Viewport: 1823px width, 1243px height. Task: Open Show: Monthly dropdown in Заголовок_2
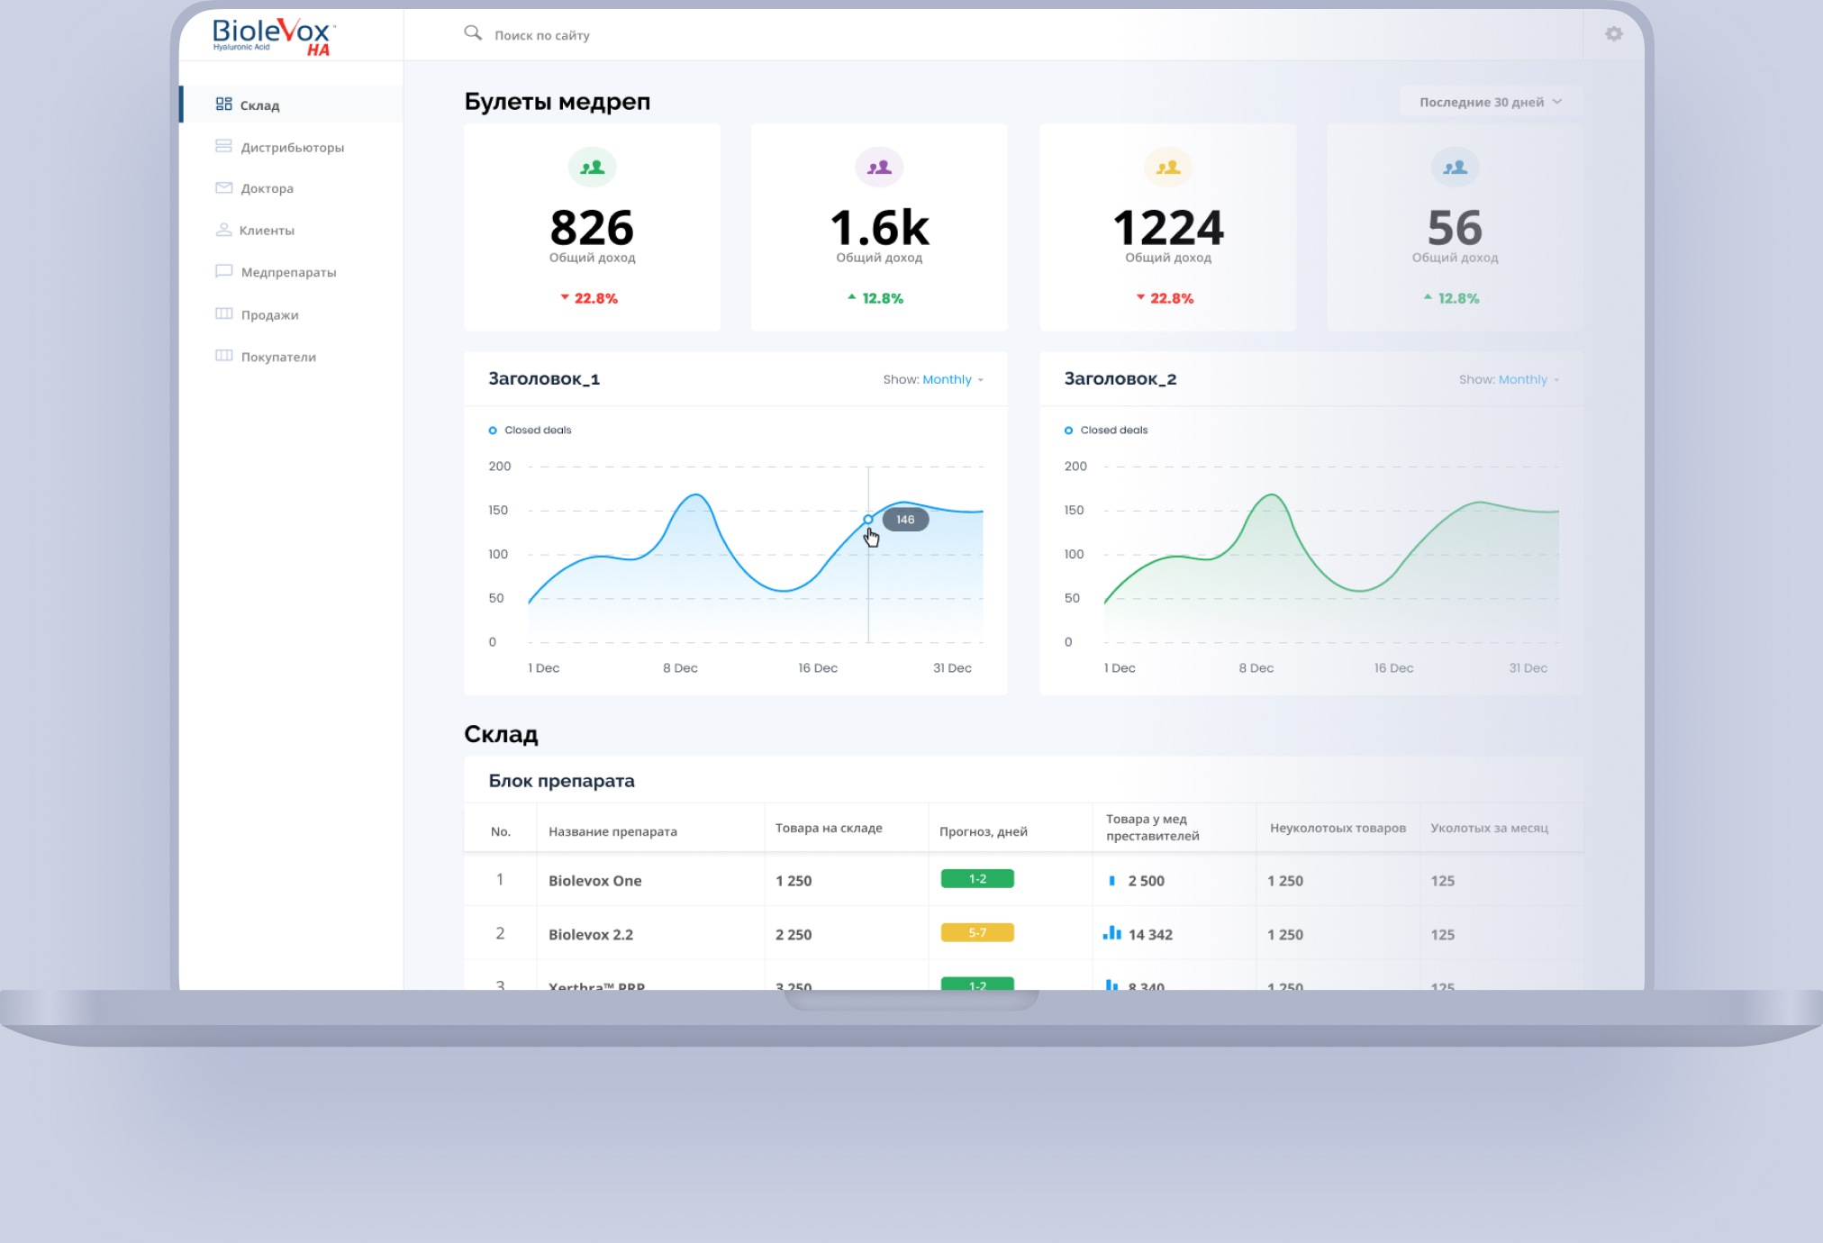[x=1509, y=379]
